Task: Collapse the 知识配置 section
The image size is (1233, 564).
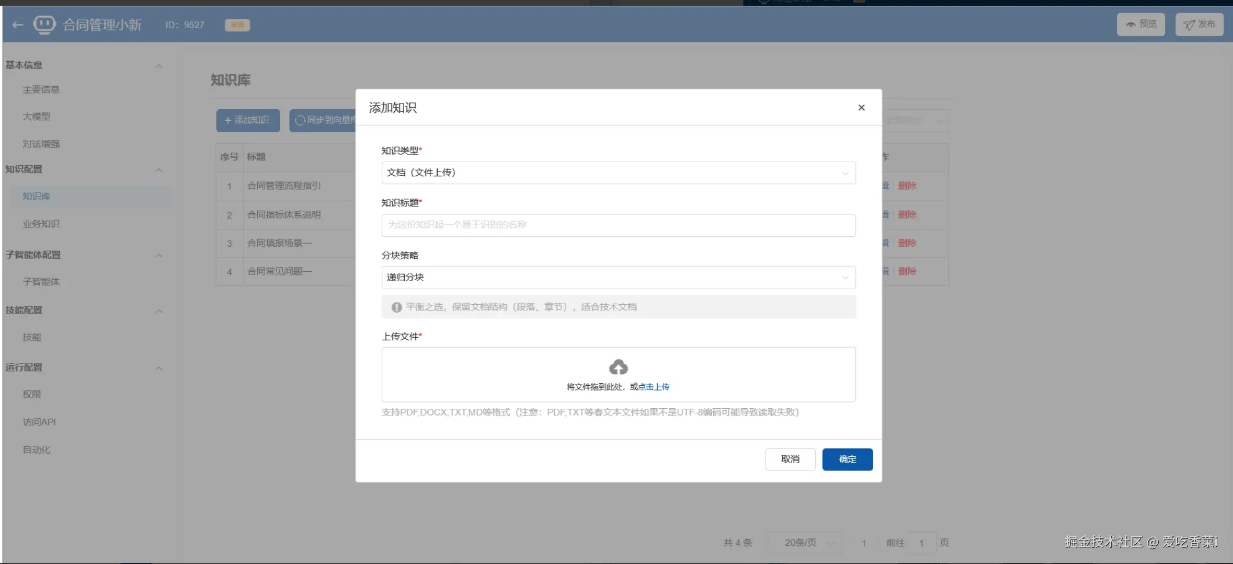Action: coord(159,170)
